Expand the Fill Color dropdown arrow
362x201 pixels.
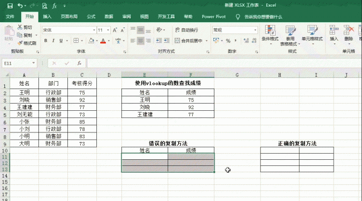[x=97, y=41]
